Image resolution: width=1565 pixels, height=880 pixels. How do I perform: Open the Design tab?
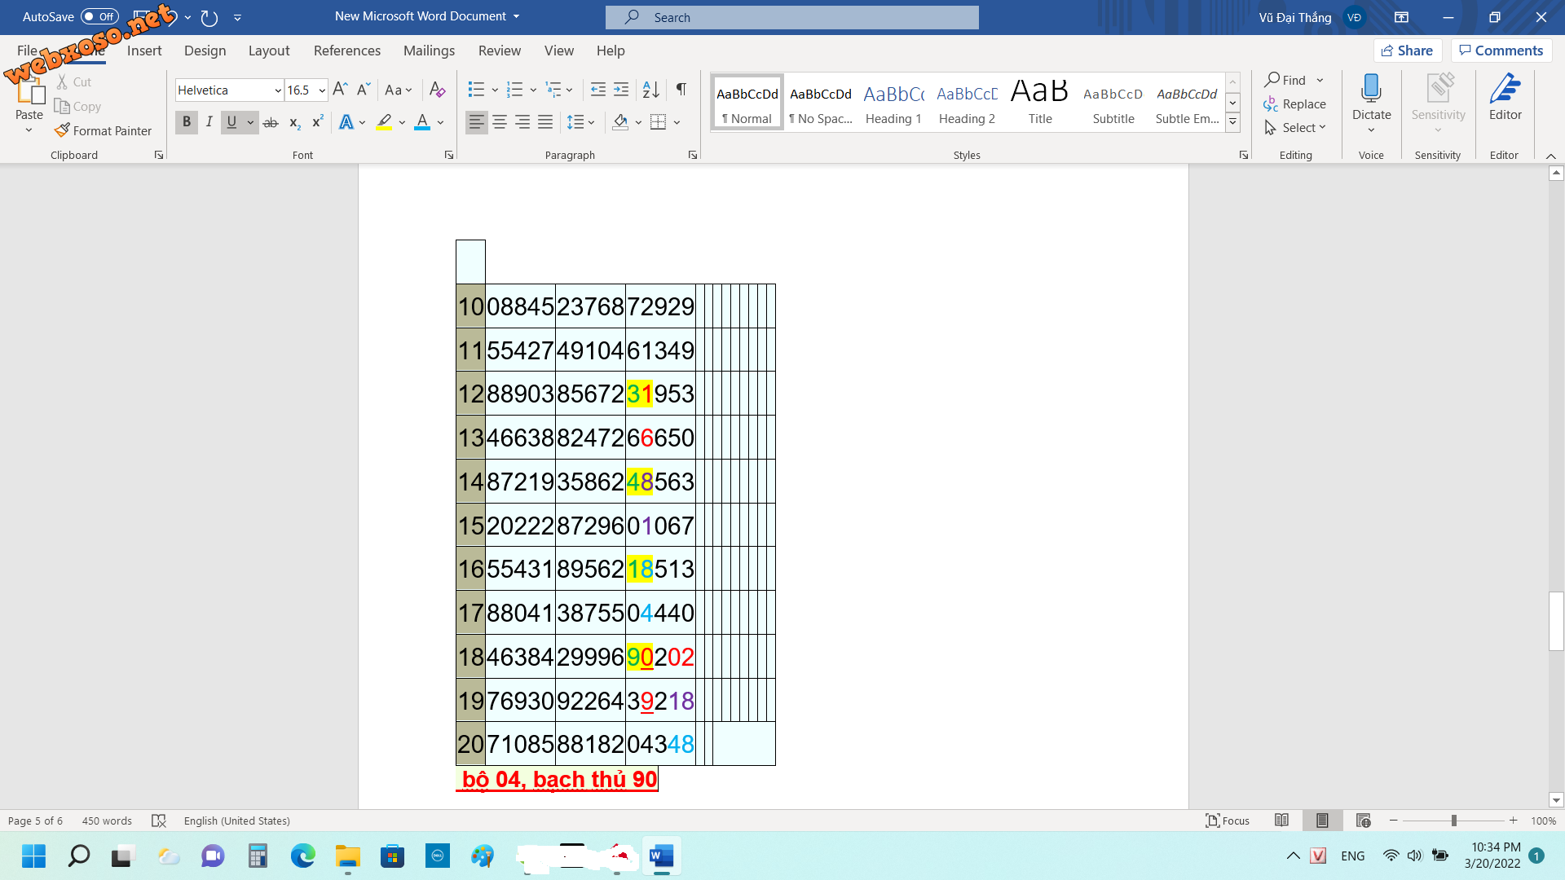205,51
